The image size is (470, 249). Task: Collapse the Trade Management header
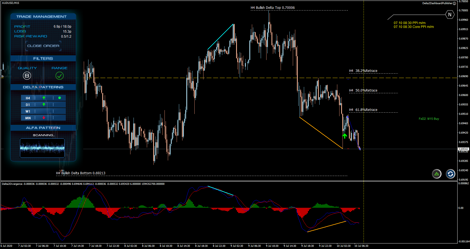(43, 17)
